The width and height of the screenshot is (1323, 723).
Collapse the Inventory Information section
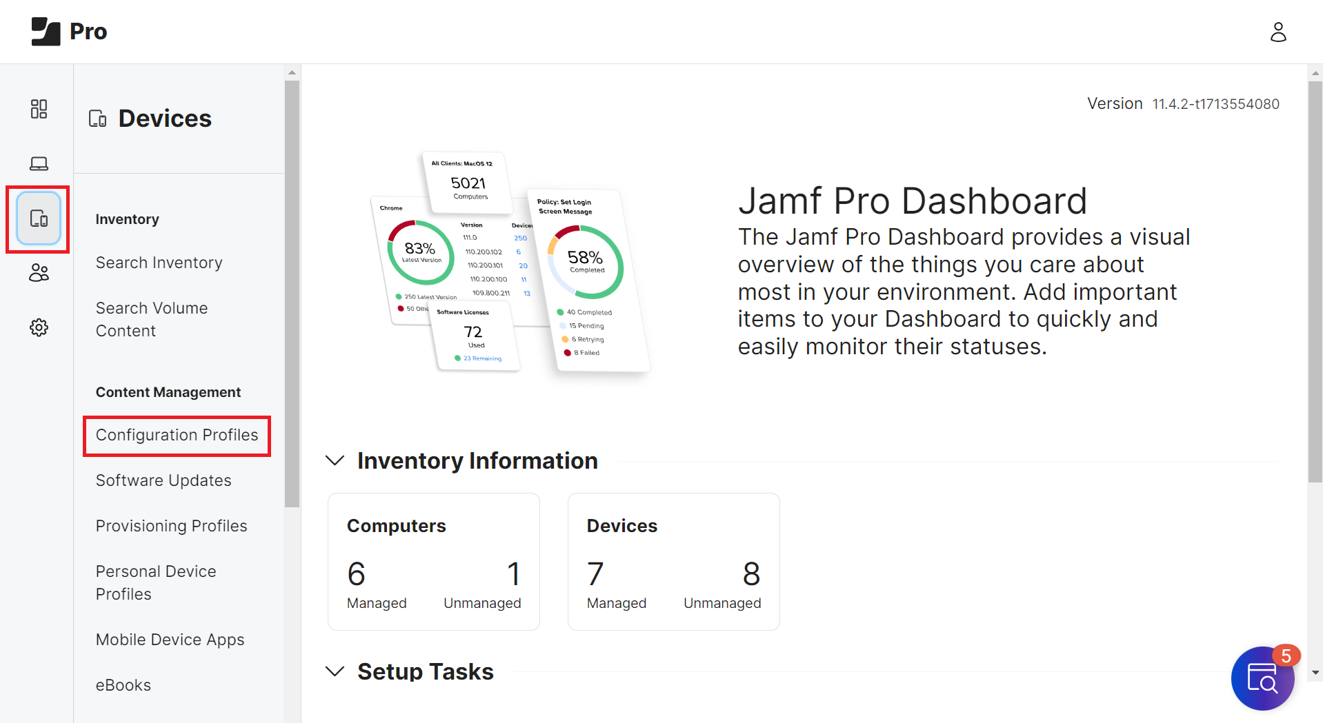(335, 460)
